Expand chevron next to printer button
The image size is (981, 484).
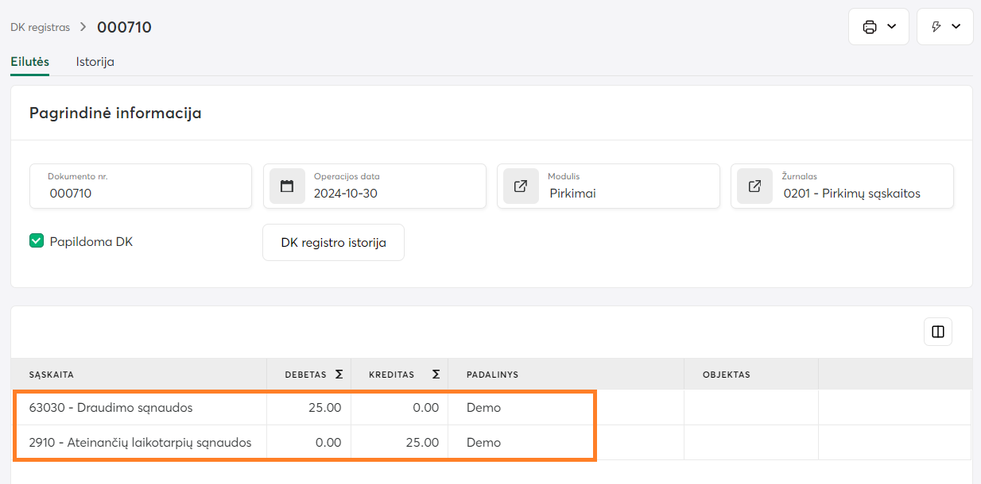(x=891, y=27)
